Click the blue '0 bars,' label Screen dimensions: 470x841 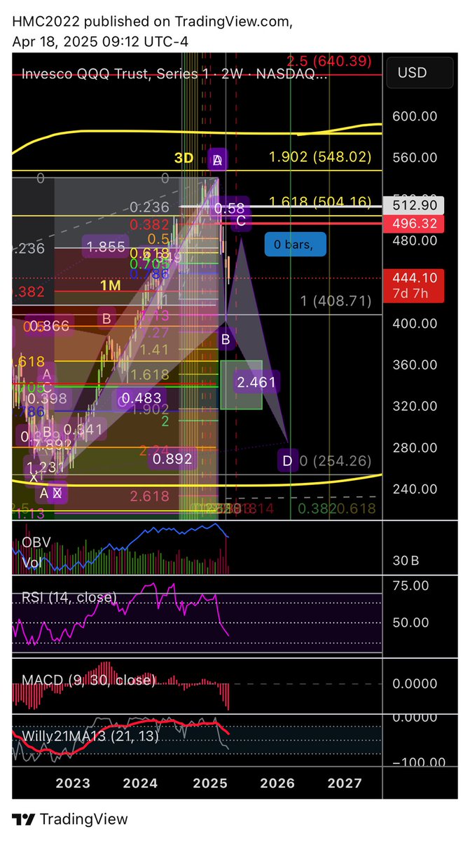(x=295, y=245)
